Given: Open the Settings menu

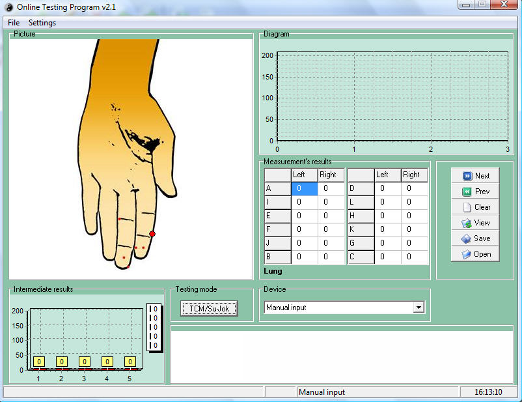Looking at the screenshot, I should 42,23.
